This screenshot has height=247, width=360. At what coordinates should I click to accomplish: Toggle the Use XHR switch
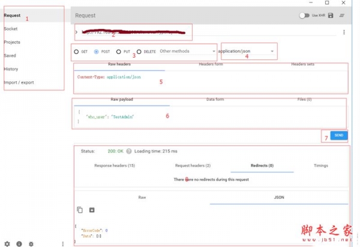[305, 16]
